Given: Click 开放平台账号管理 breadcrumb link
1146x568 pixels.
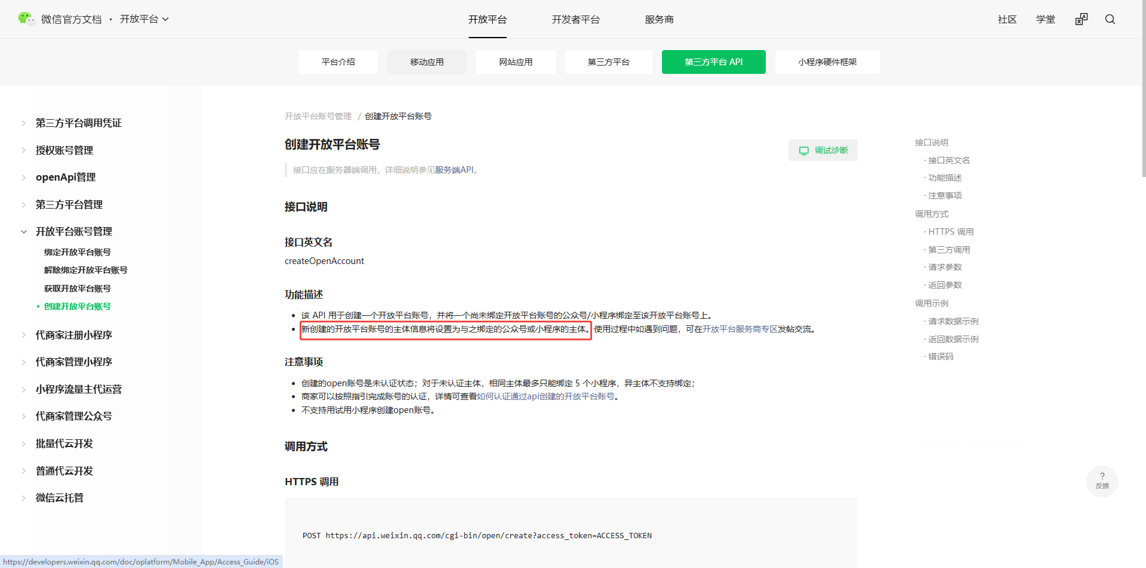Looking at the screenshot, I should tap(318, 116).
